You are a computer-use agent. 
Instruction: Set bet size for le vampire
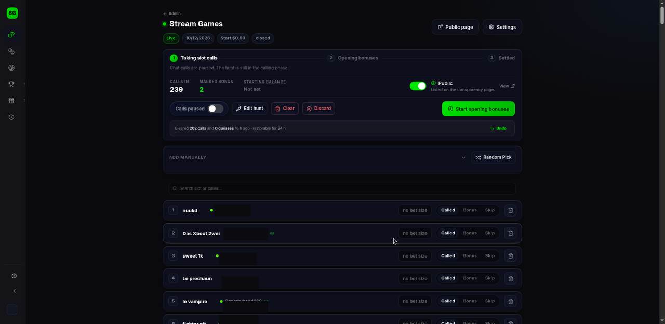(415, 301)
